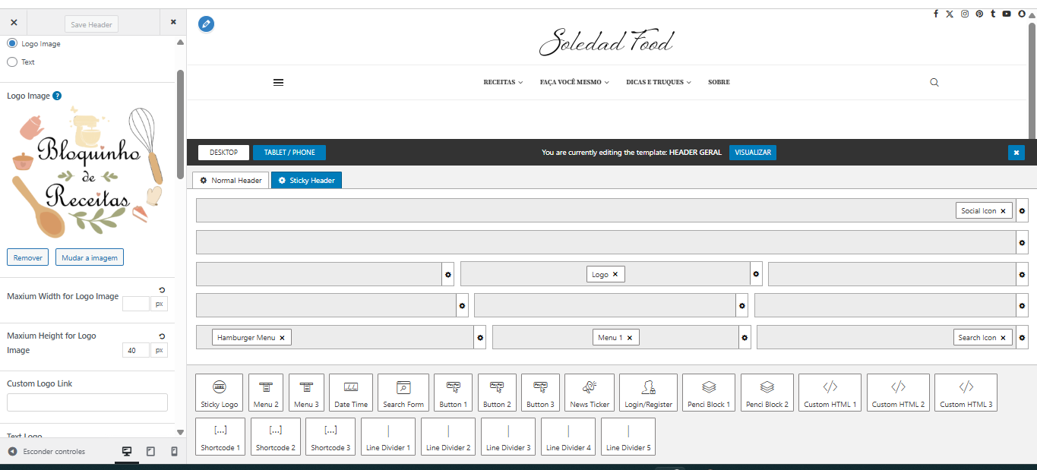1037x470 pixels.
Task: Expand the DICAS E TRUQUES dropdown
Action: click(658, 82)
